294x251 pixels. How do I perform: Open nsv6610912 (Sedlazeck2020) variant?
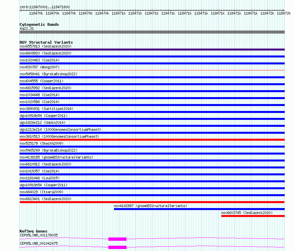[x=46, y=164]
